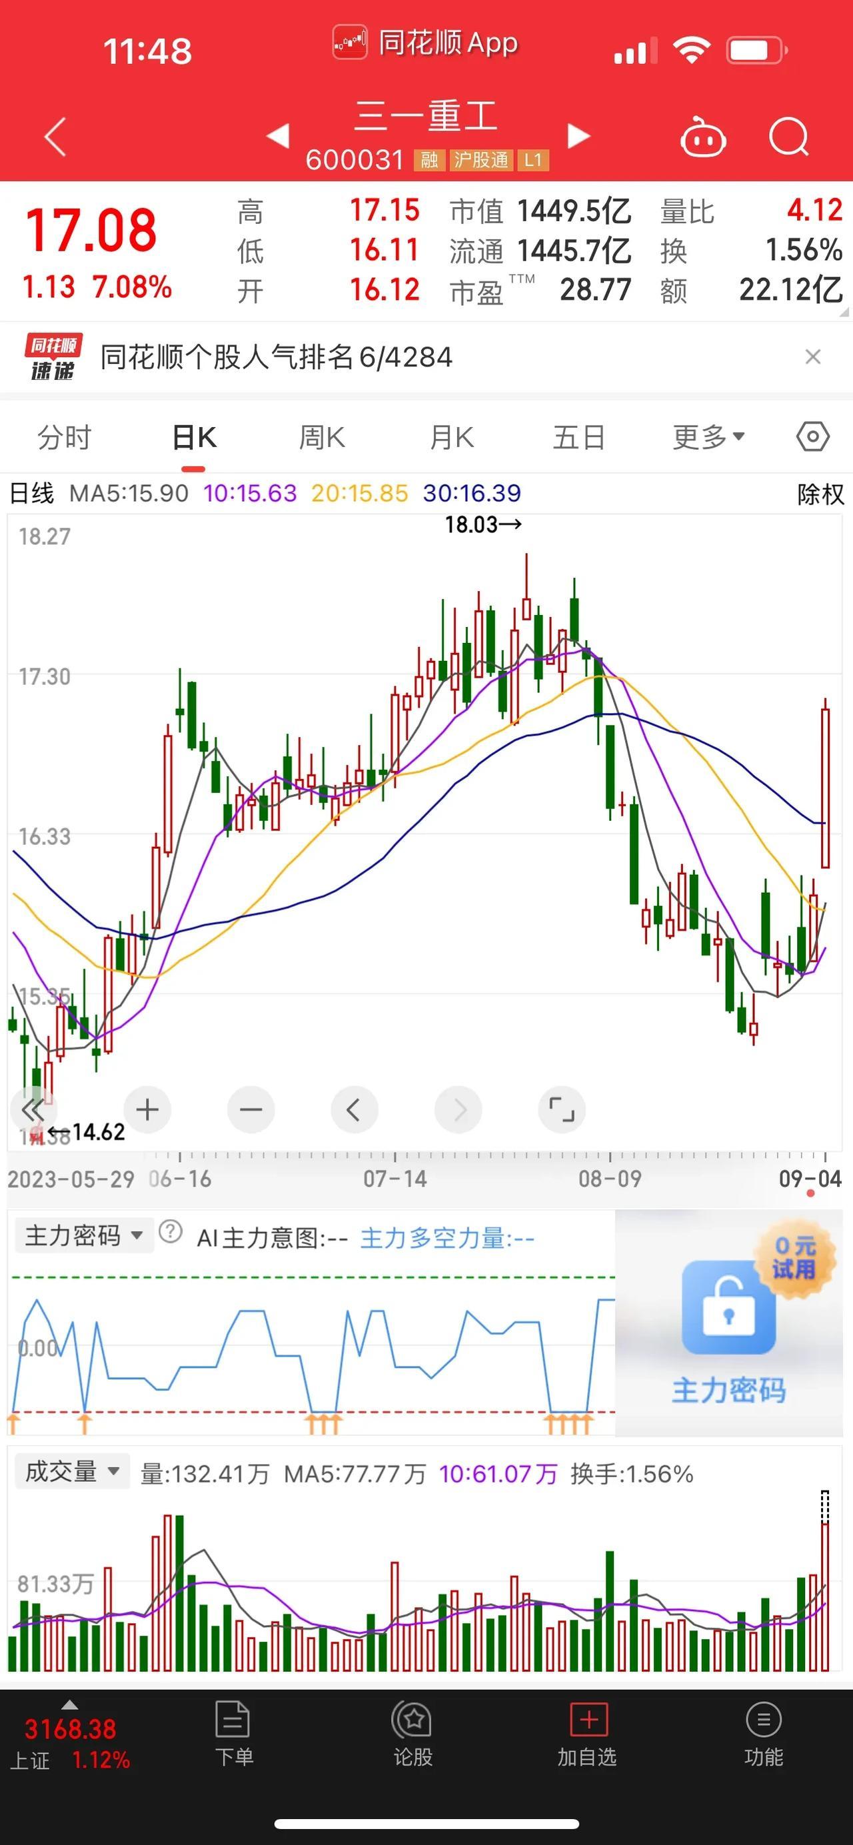The image size is (853, 1845).
Task: Switch to 五日 tab
Action: [578, 437]
